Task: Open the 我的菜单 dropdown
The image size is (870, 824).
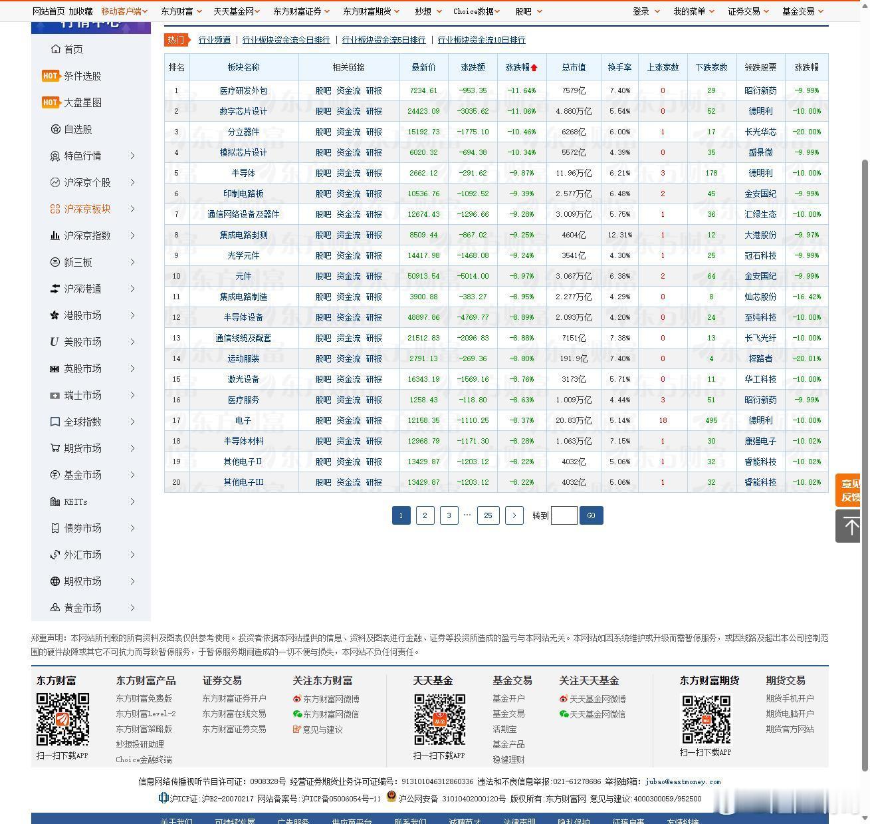Action: (694, 11)
